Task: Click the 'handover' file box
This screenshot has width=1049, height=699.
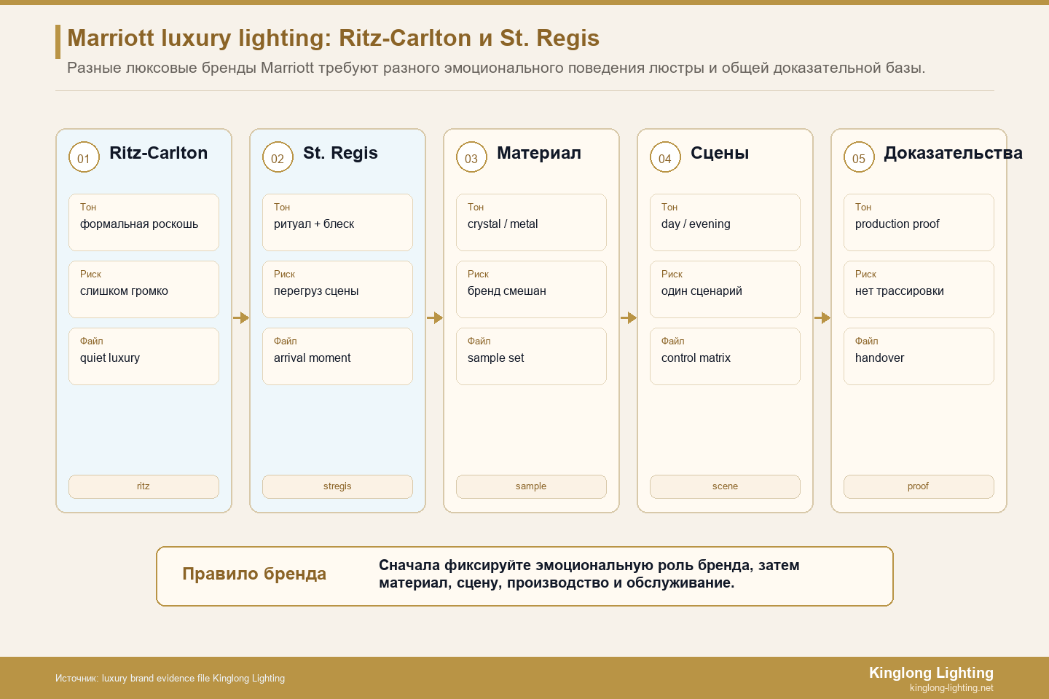Action: coord(919,356)
